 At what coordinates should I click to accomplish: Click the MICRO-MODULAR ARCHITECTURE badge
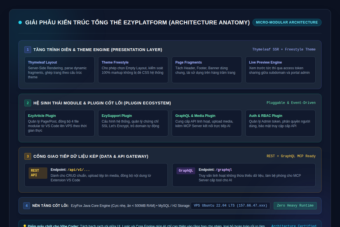(x=287, y=22)
